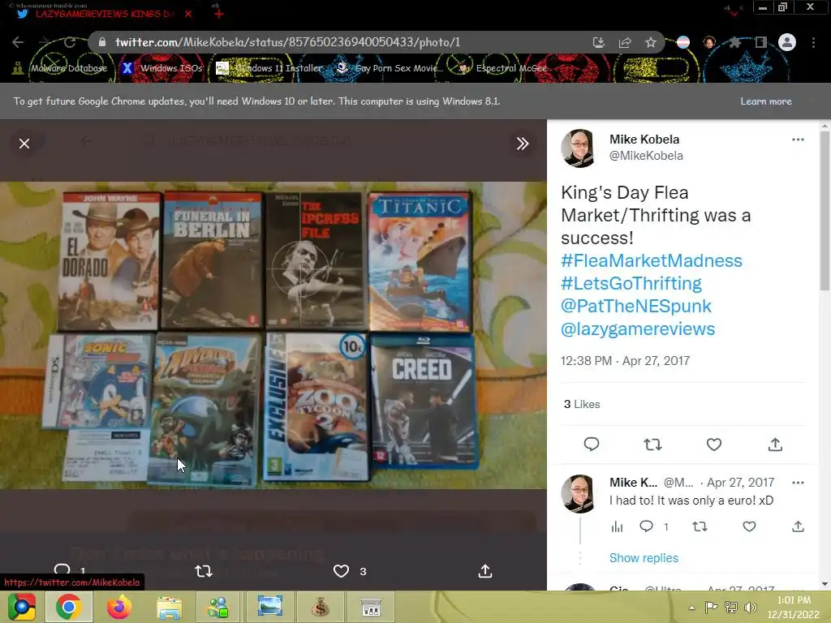Screen dimensions: 831x623
Task: Share the King's Day tweet in sidebar
Action: [x=775, y=445]
